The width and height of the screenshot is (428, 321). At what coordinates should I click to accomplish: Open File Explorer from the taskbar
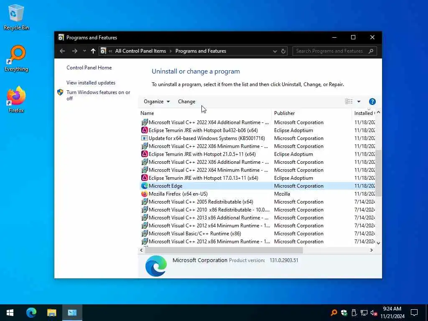coord(51,313)
